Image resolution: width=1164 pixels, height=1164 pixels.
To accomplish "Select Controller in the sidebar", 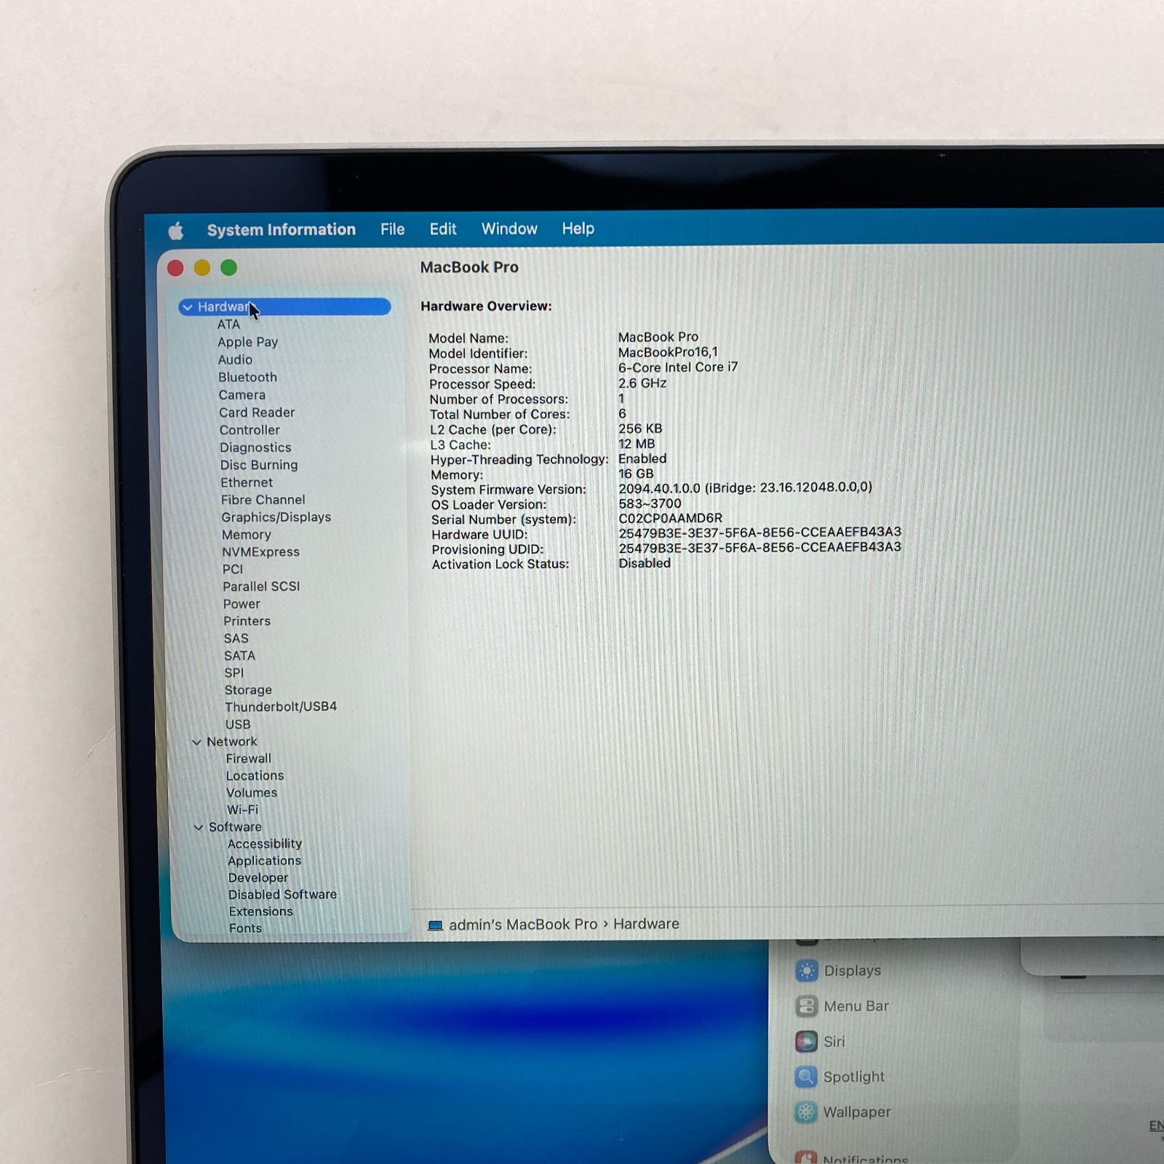I will pos(250,430).
